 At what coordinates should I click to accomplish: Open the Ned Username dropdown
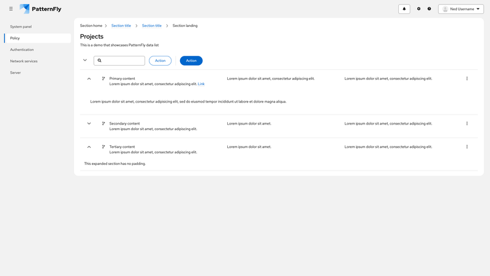[x=461, y=9]
